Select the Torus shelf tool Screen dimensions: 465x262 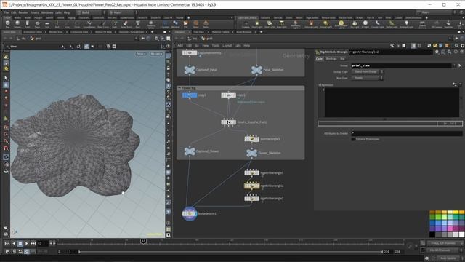coord(37,24)
